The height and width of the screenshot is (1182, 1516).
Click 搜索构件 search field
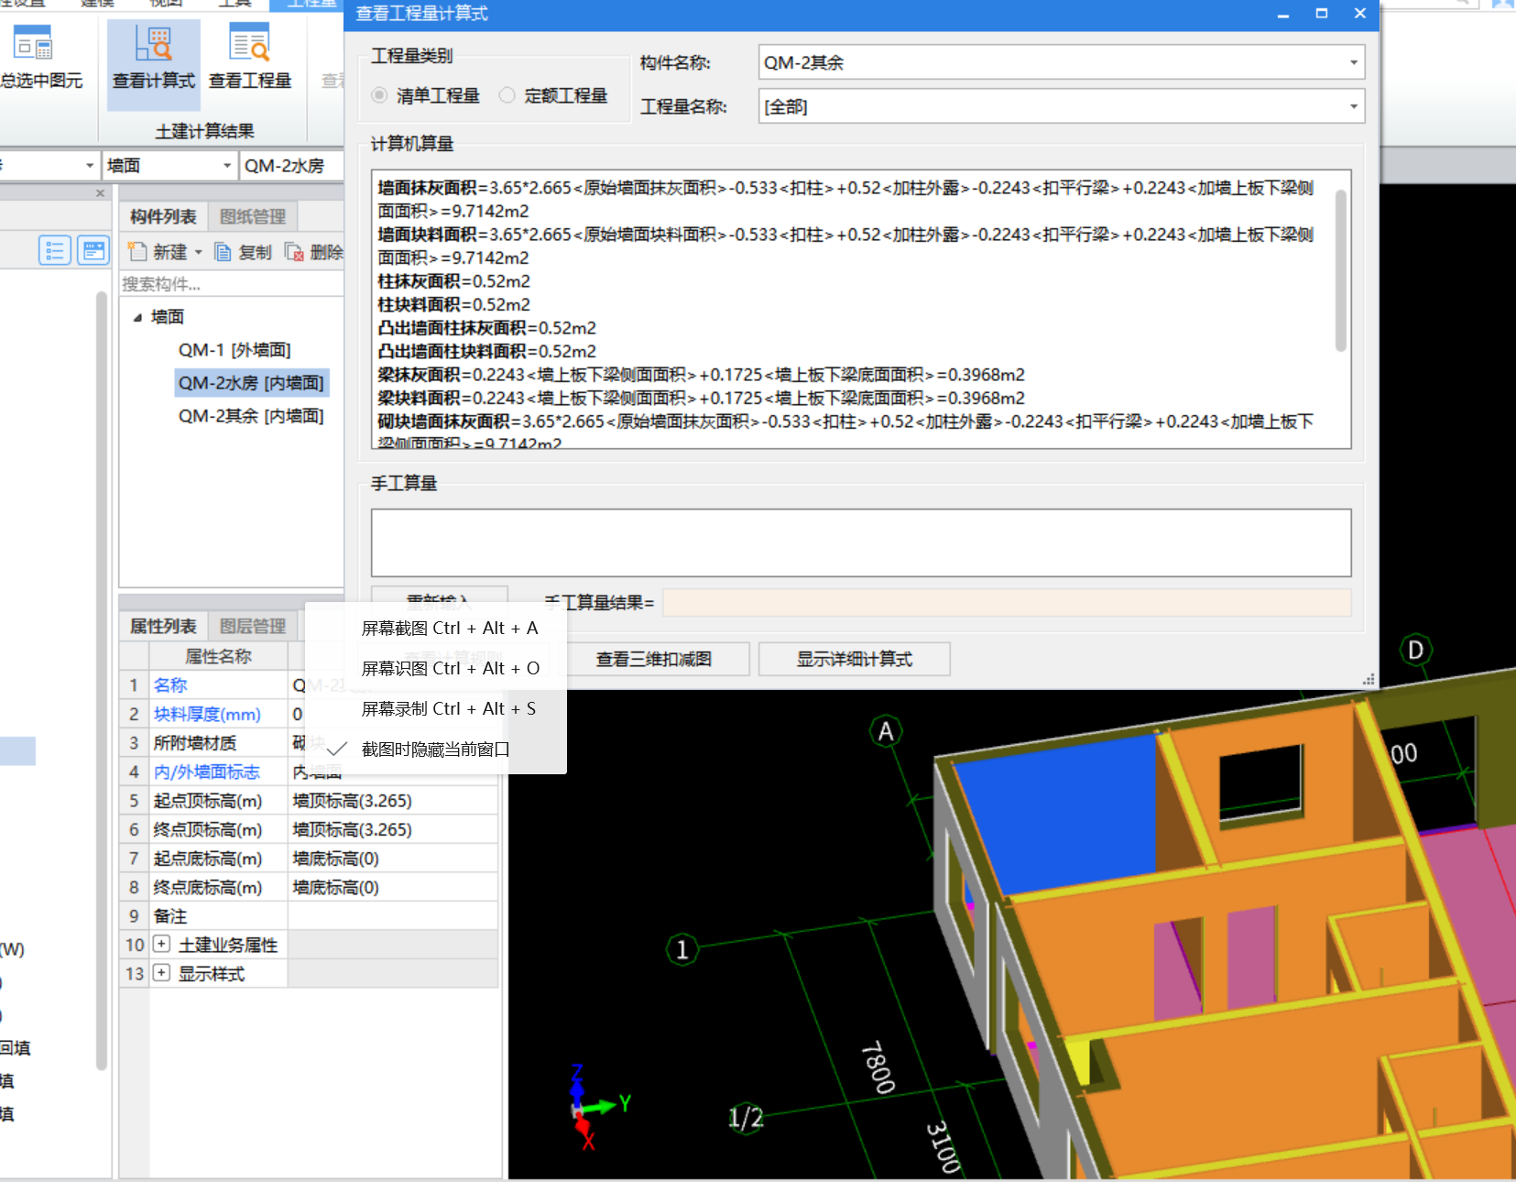tap(232, 284)
